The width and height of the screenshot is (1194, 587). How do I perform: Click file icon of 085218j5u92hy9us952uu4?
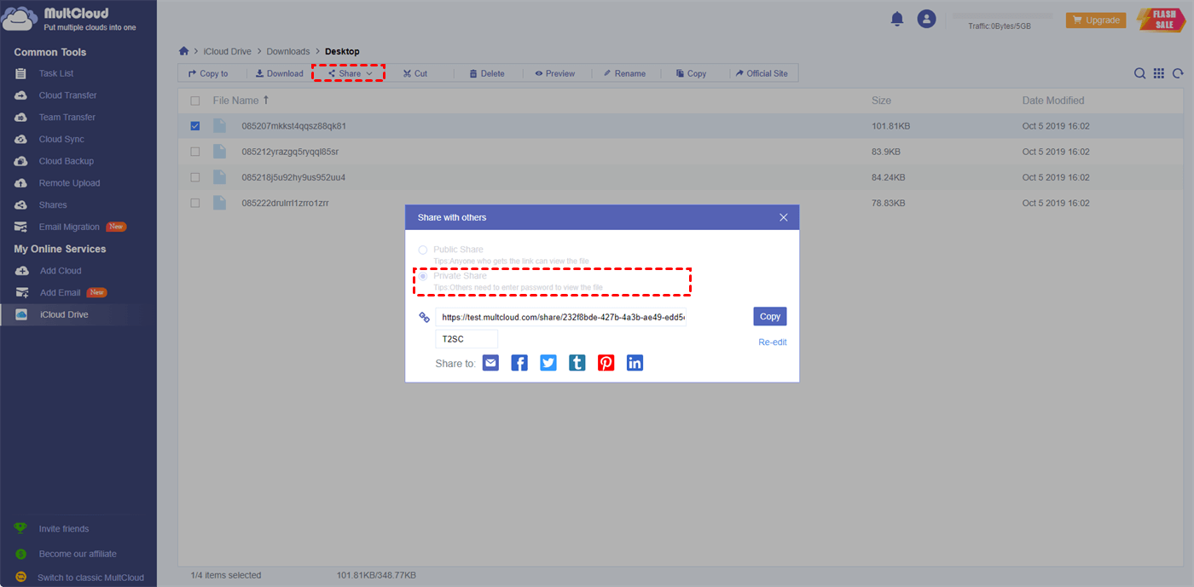(220, 177)
